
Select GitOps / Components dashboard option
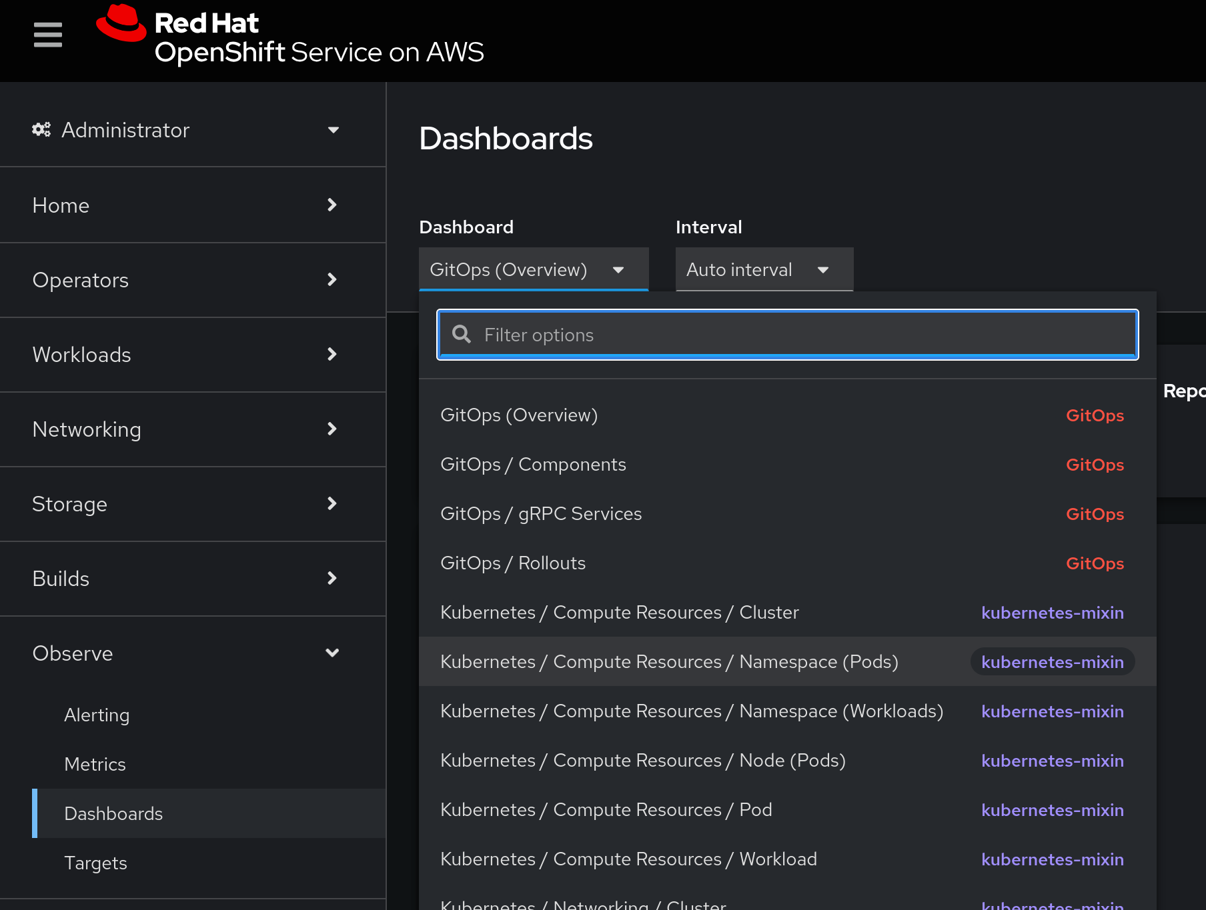point(534,465)
